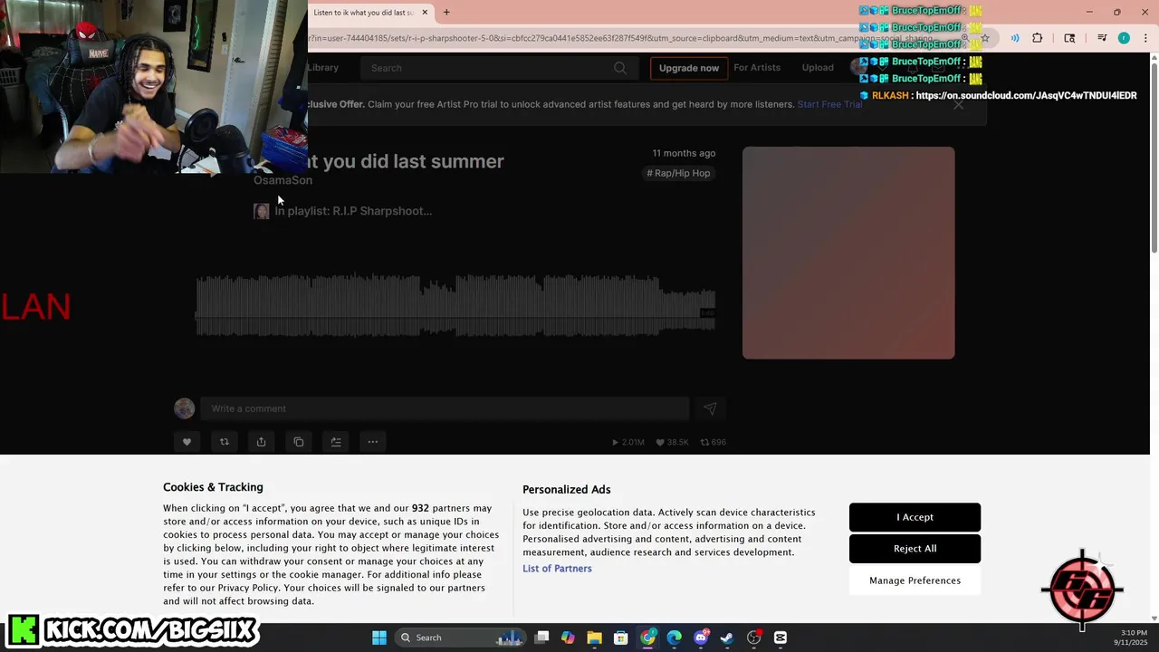1159x652 pixels.
Task: Click the blue sound waves icon in the toolbar
Action: point(1015,38)
